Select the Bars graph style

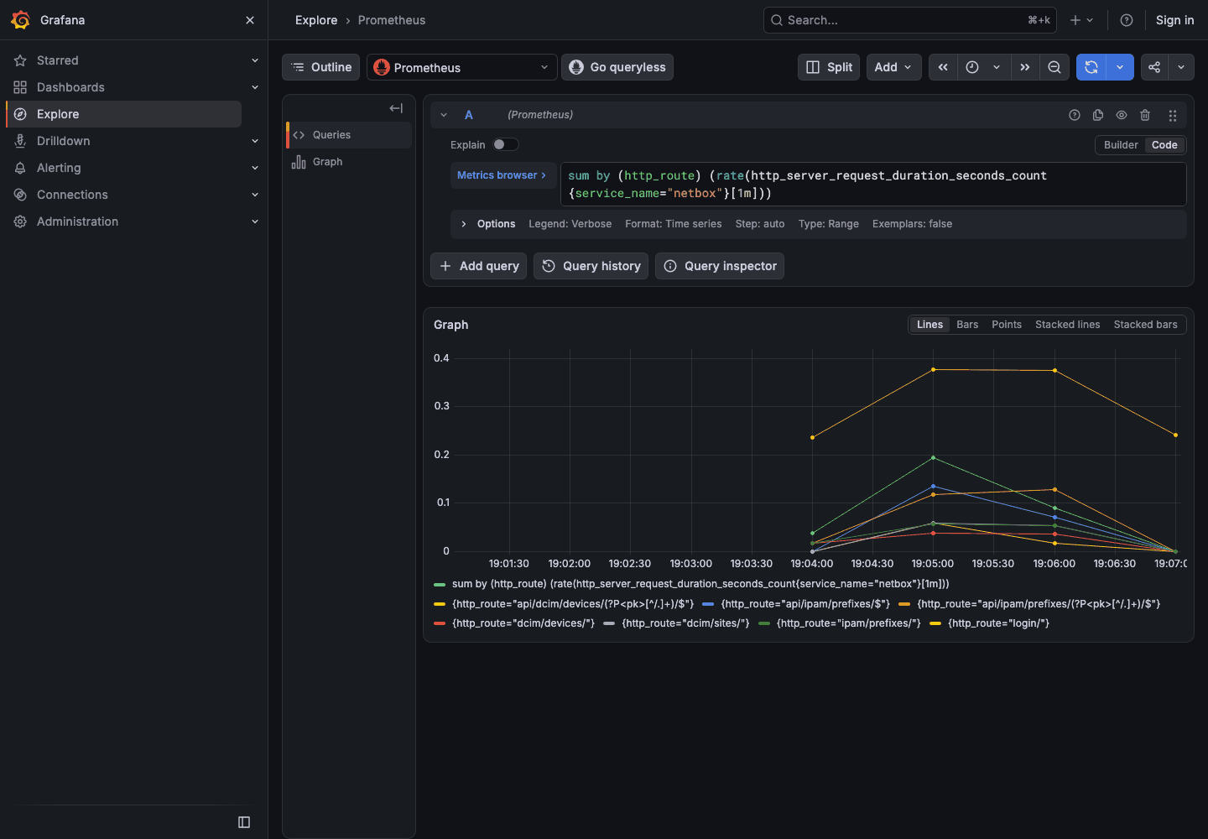coord(967,325)
